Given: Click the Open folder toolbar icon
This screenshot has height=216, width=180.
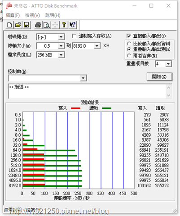Looking at the screenshot, I should coord(18,25).
